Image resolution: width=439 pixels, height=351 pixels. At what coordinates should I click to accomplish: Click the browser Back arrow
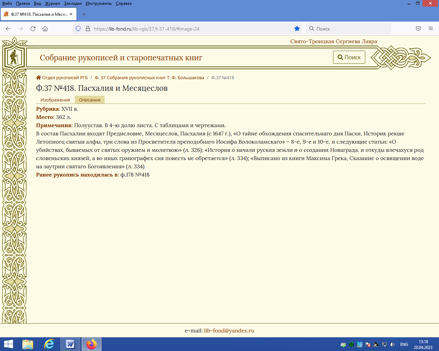click(8, 29)
